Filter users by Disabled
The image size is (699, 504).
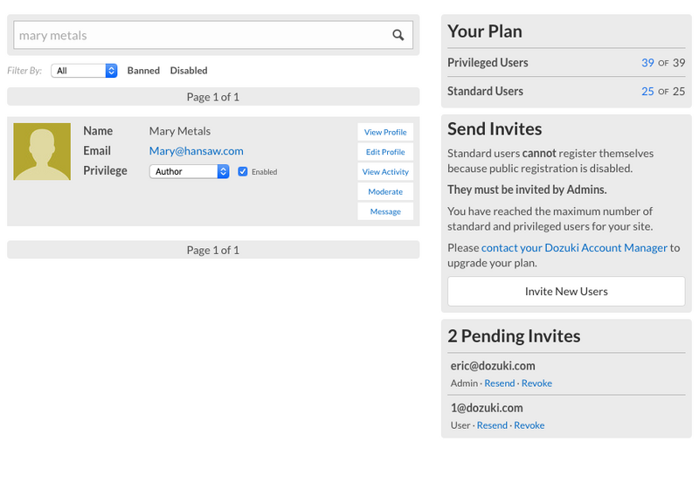coord(189,71)
